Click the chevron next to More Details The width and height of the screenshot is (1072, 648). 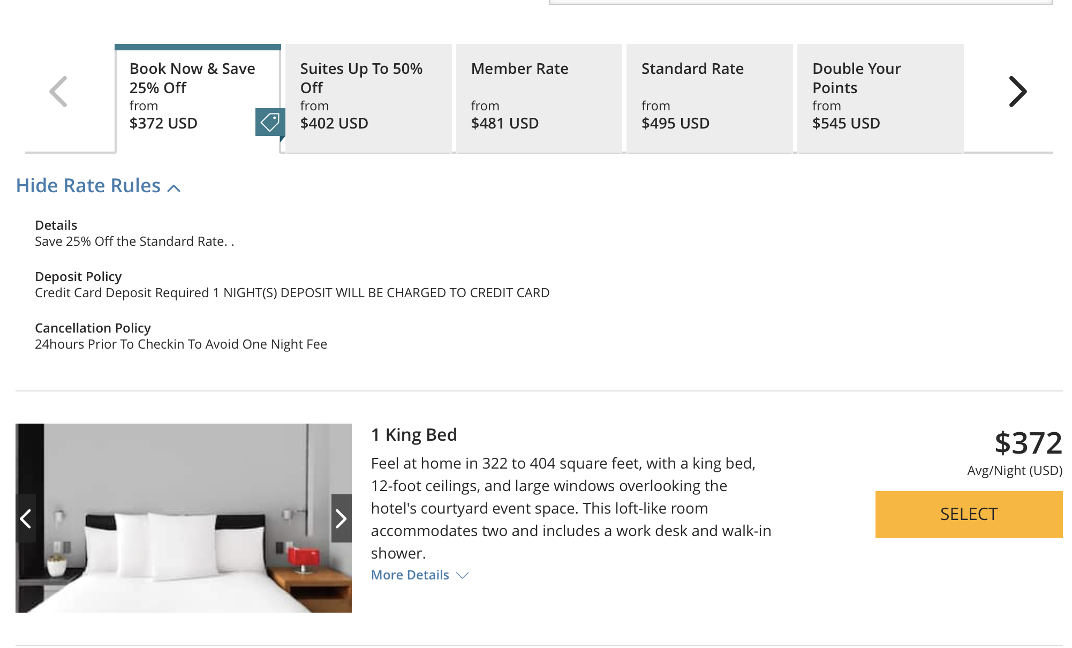pos(462,575)
